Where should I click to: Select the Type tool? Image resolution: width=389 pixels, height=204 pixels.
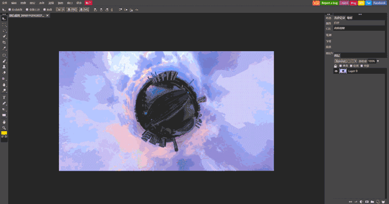click(x=4, y=97)
